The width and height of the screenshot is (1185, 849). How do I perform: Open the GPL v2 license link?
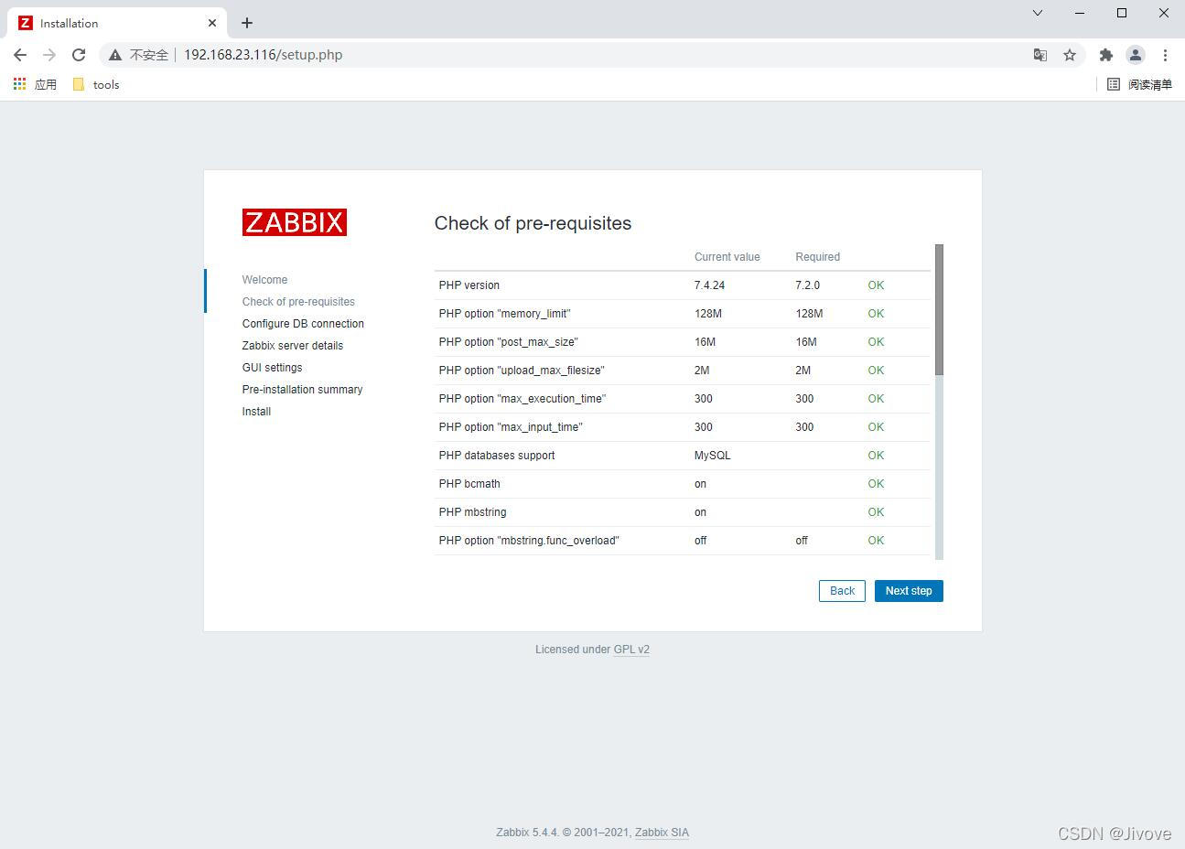pos(631,650)
